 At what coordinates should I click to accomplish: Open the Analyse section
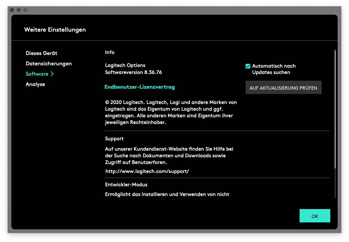[x=35, y=84]
